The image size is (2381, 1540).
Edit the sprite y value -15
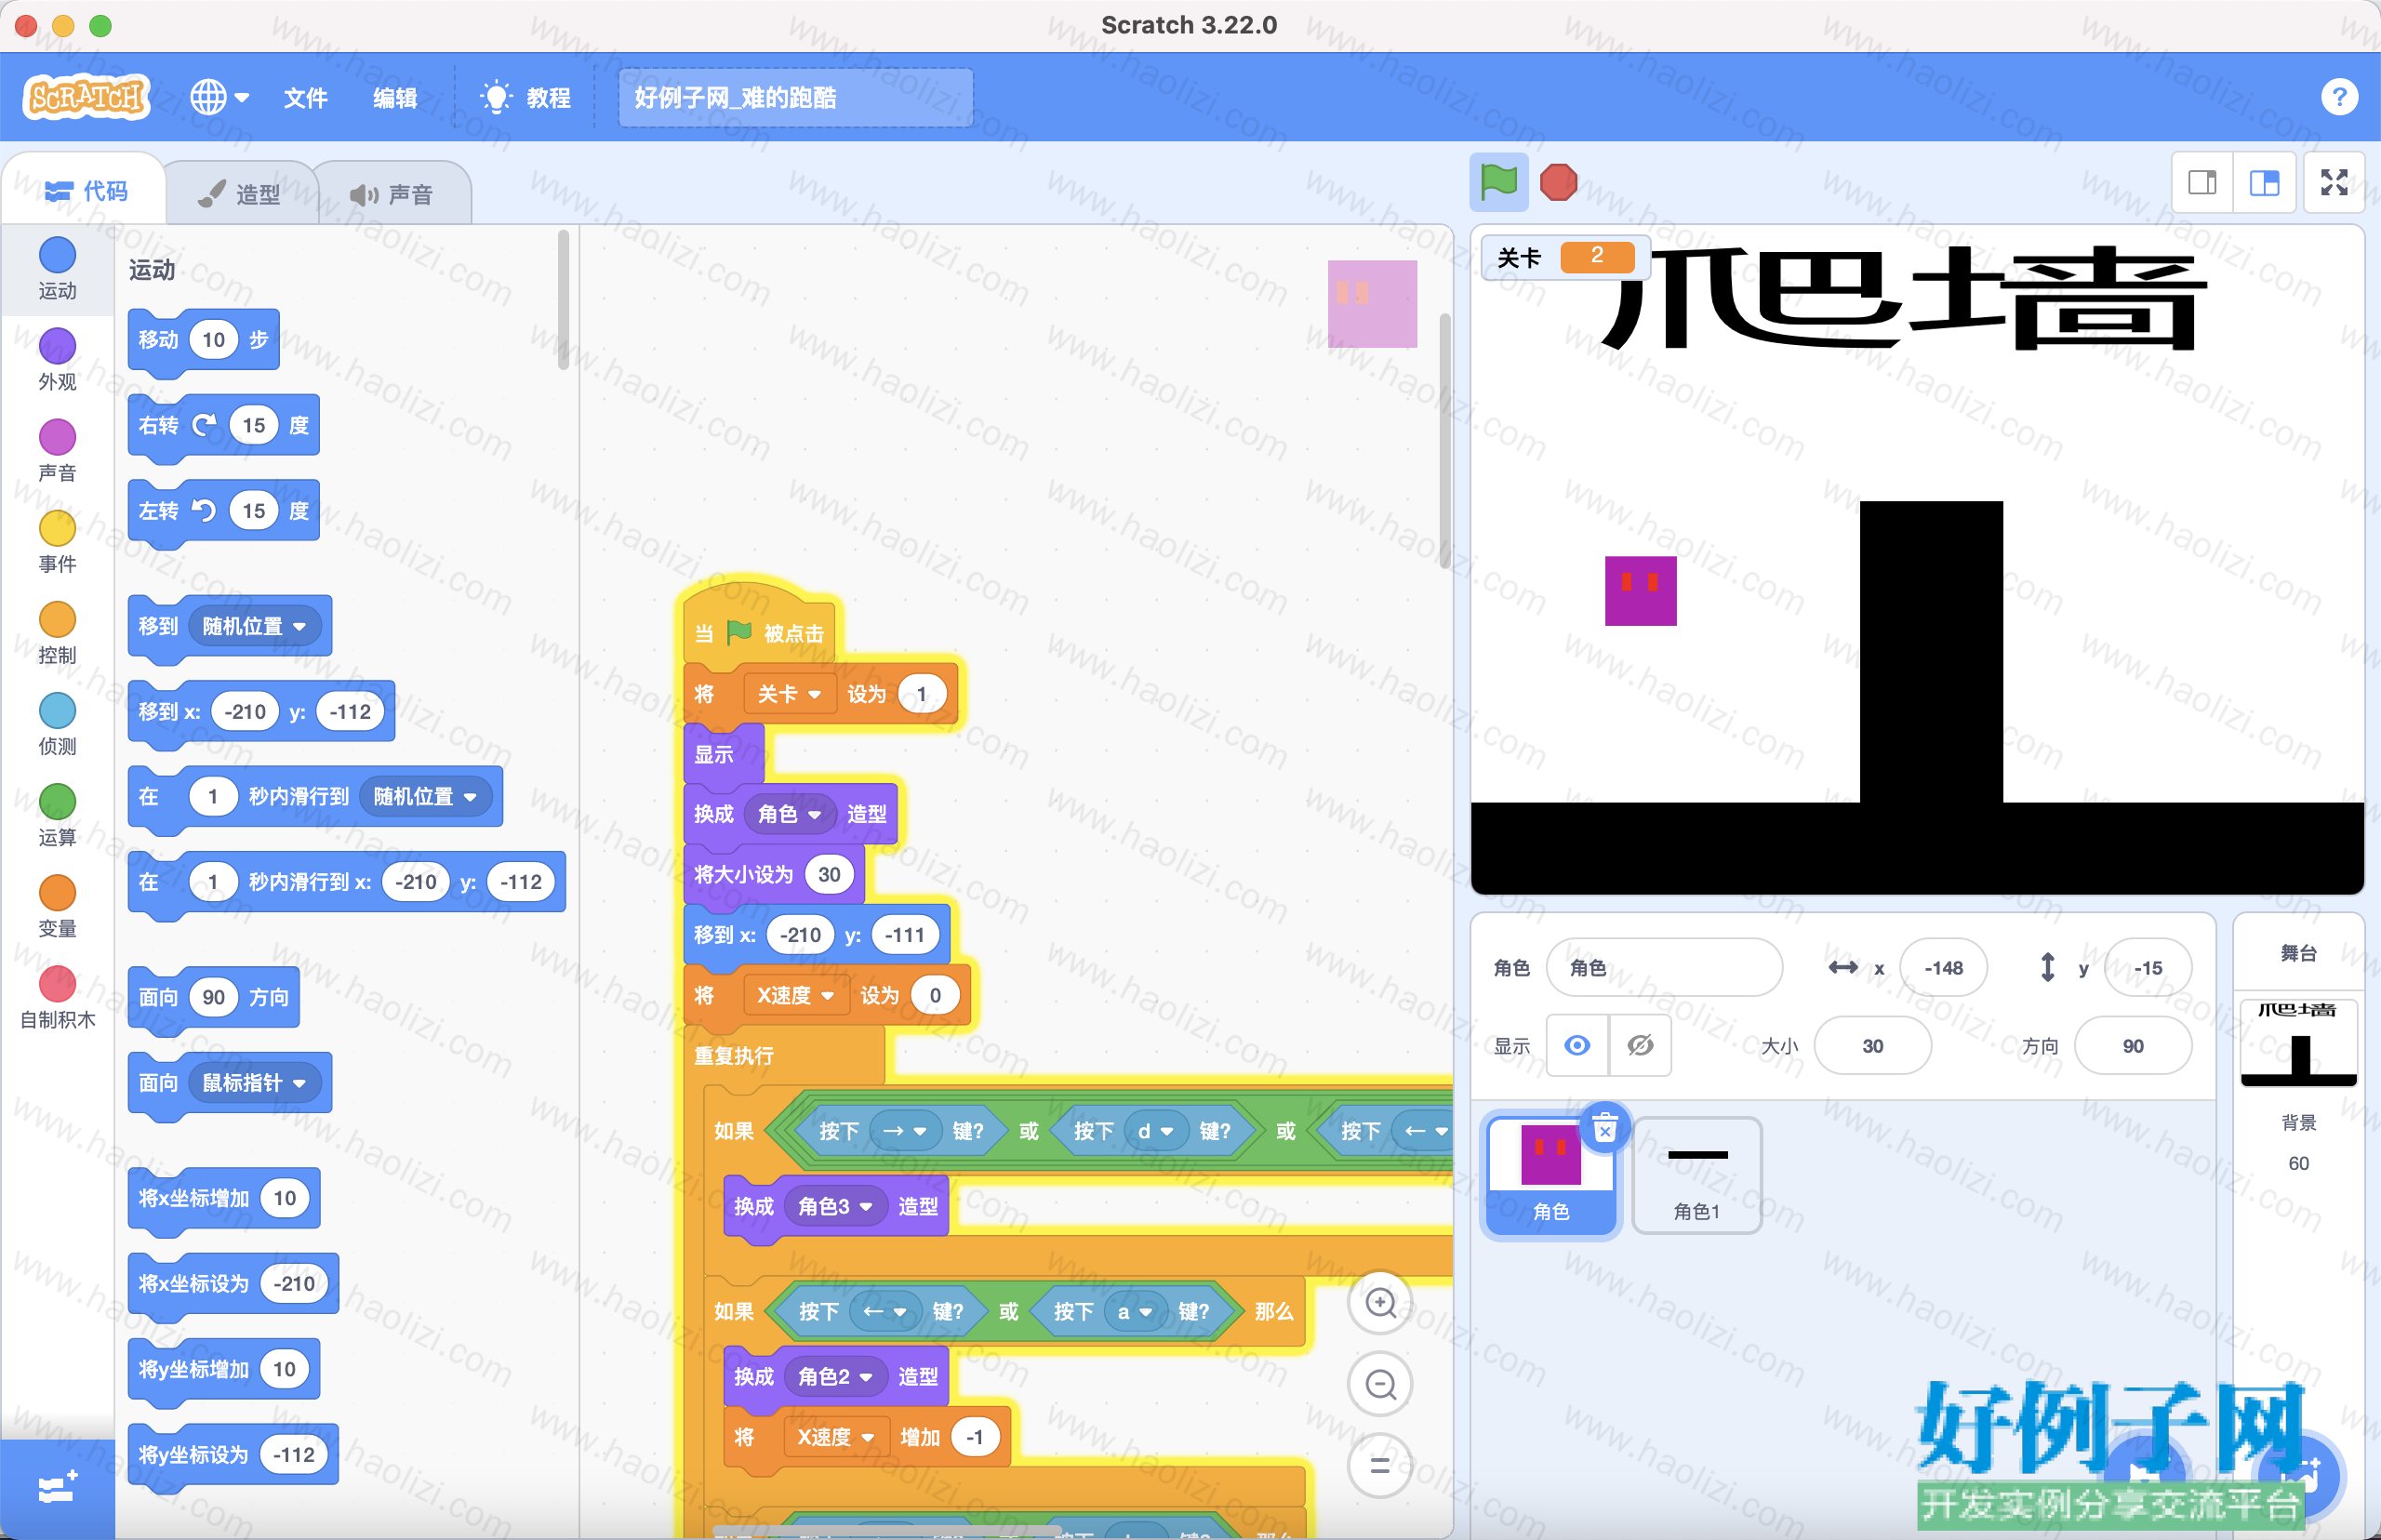[x=2148, y=967]
